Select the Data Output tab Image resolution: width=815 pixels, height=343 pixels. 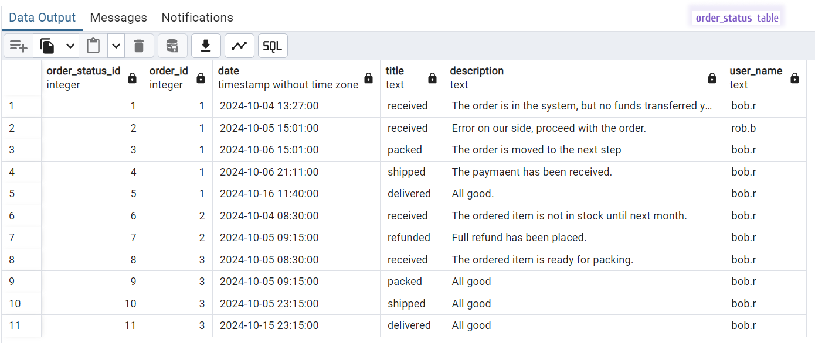pos(42,18)
